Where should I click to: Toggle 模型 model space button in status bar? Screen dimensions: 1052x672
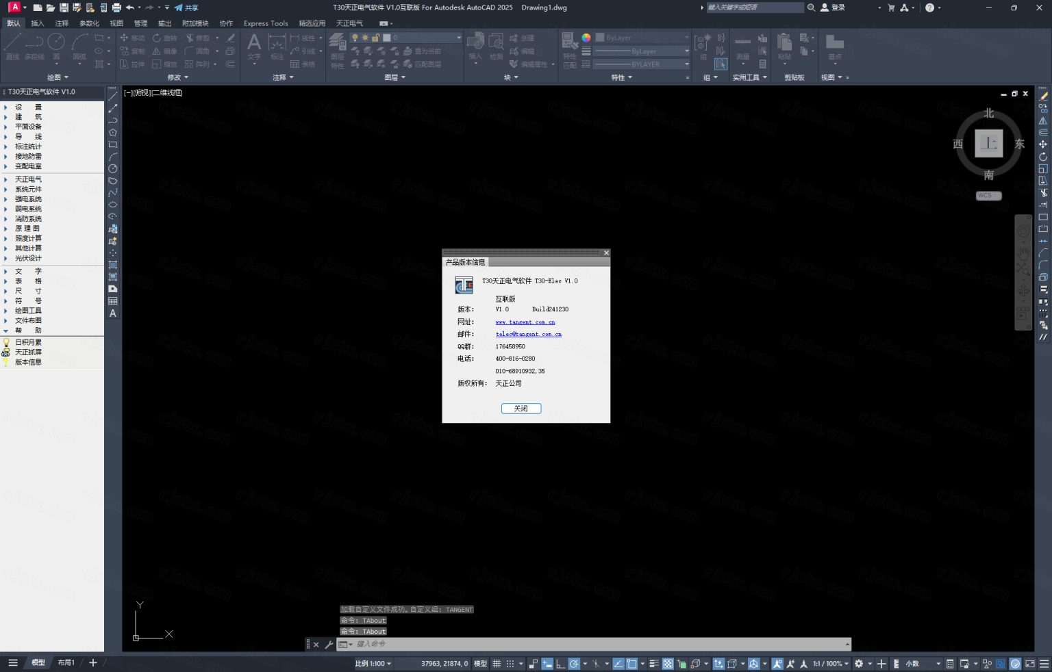[481, 664]
